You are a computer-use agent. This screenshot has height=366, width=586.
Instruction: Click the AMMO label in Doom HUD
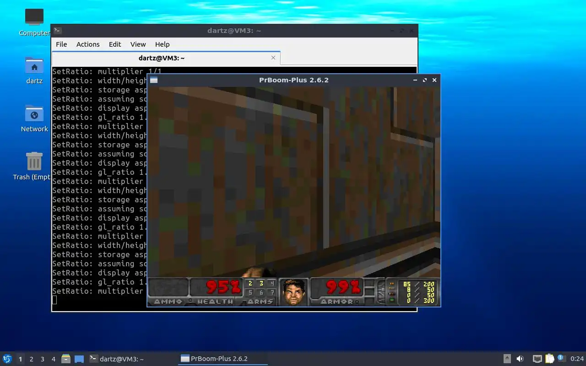pos(168,301)
